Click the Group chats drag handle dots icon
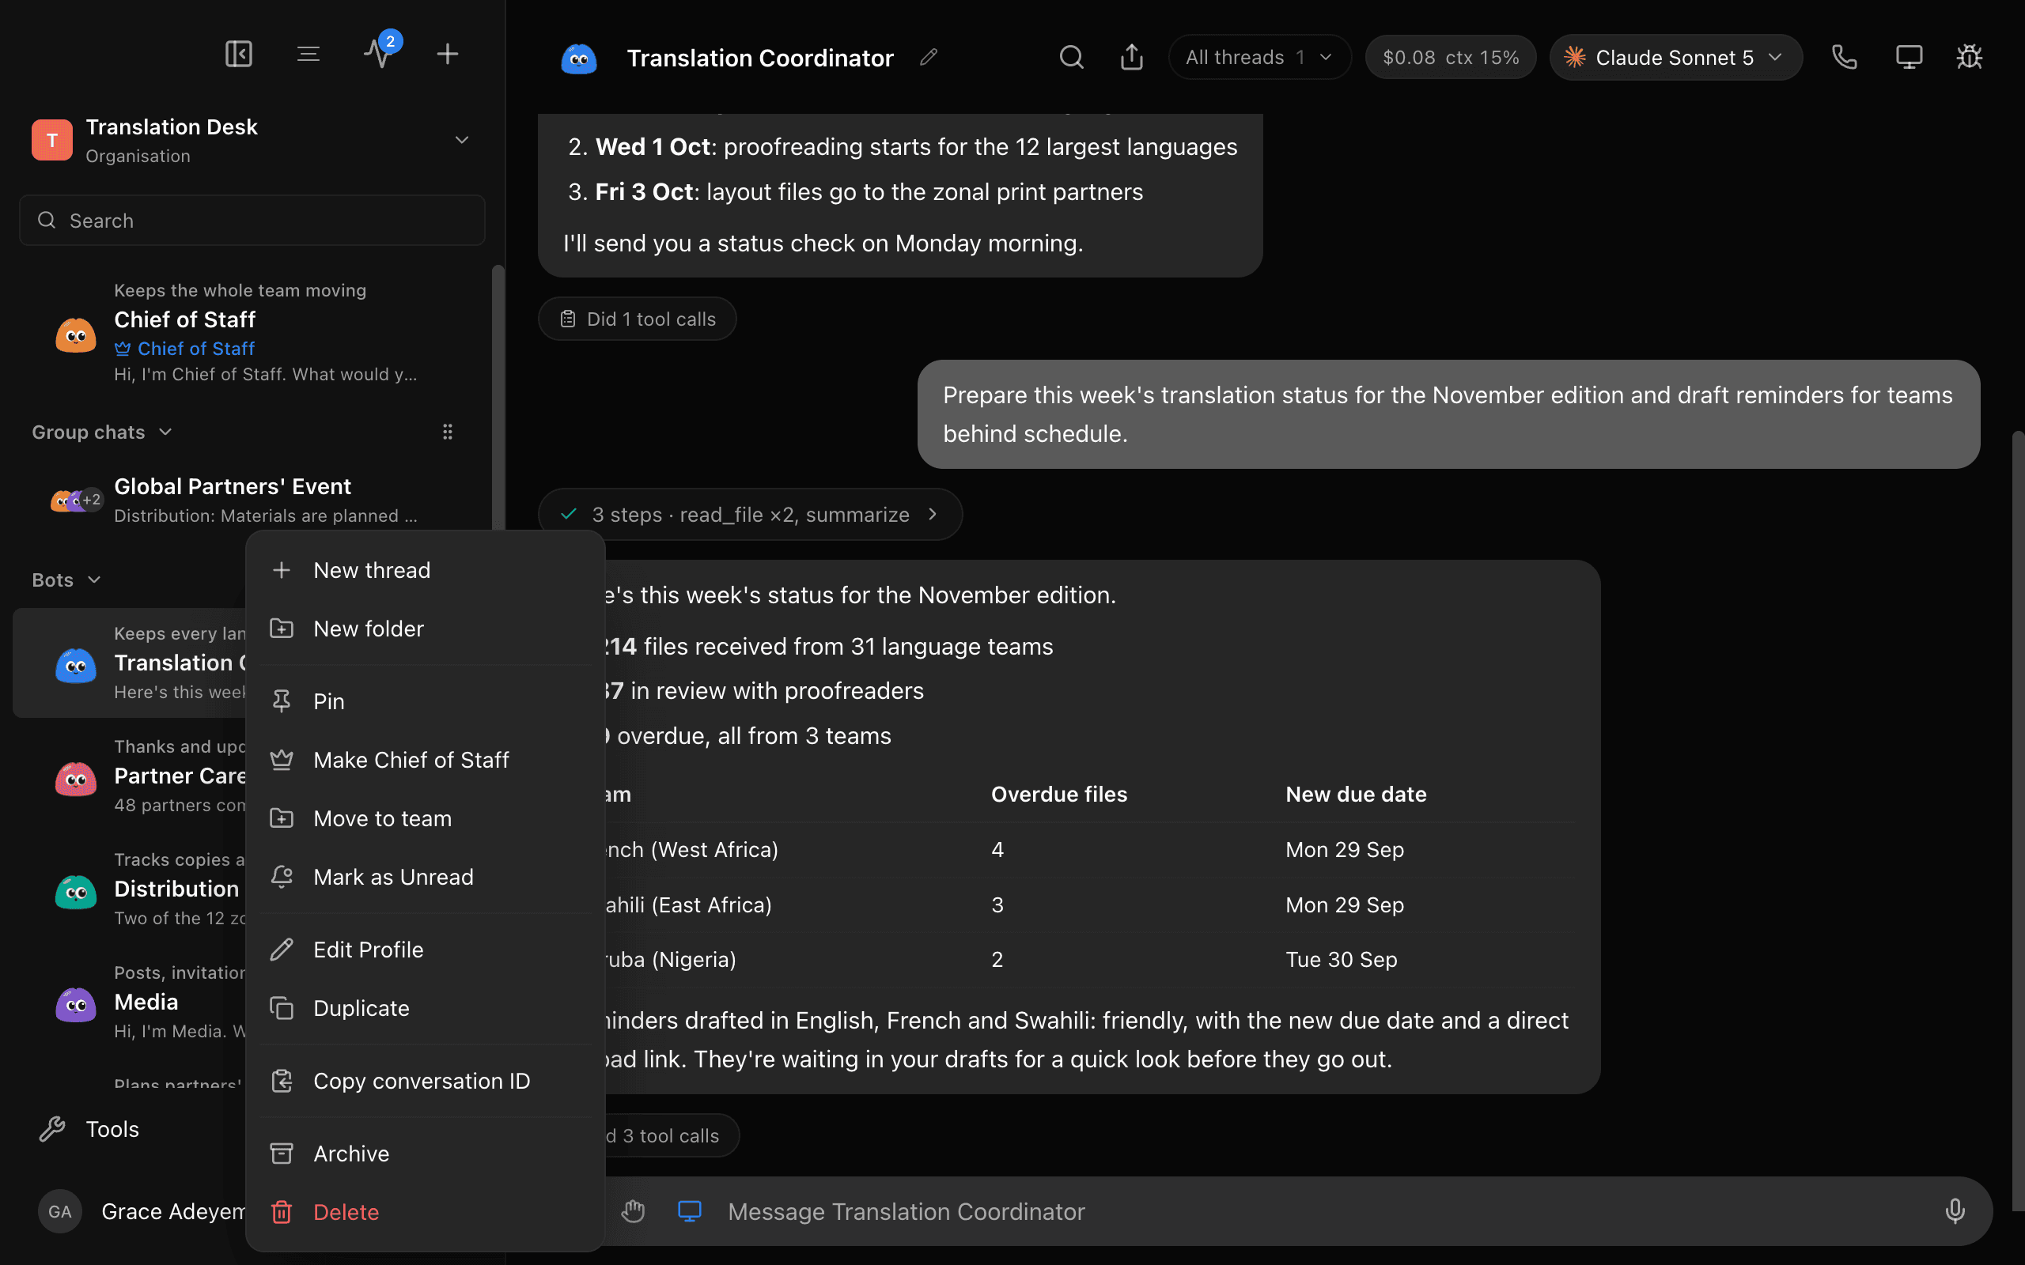Viewport: 2025px width, 1265px height. [448, 432]
